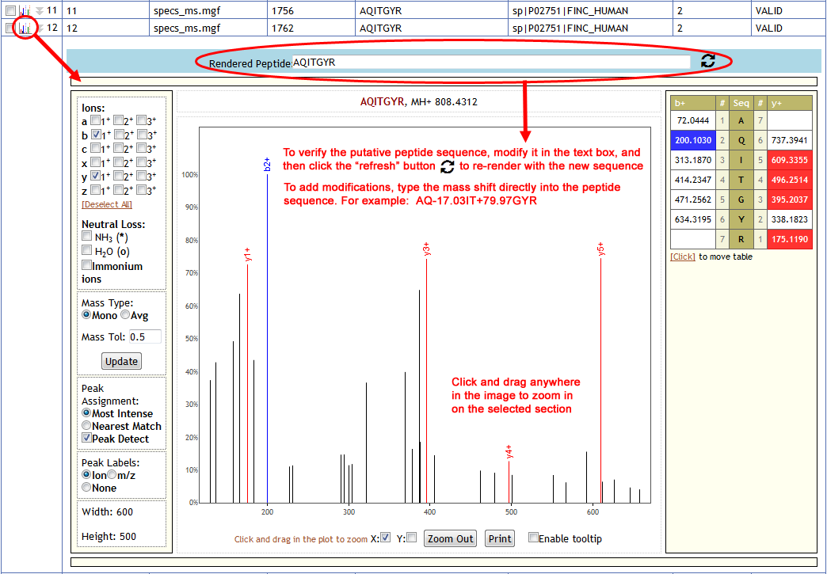Set peak labels to m/z
Screen dimensions: 827x574
tap(112, 475)
